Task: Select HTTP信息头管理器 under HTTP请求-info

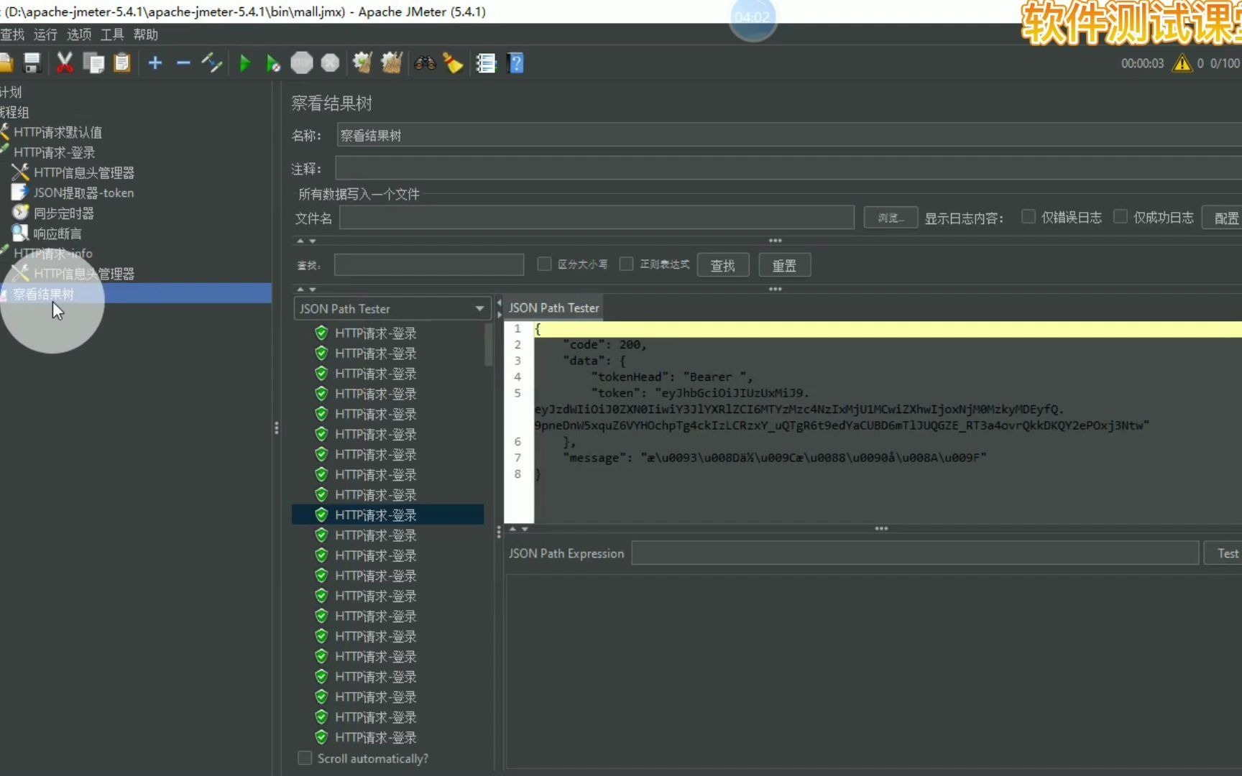Action: pos(83,274)
